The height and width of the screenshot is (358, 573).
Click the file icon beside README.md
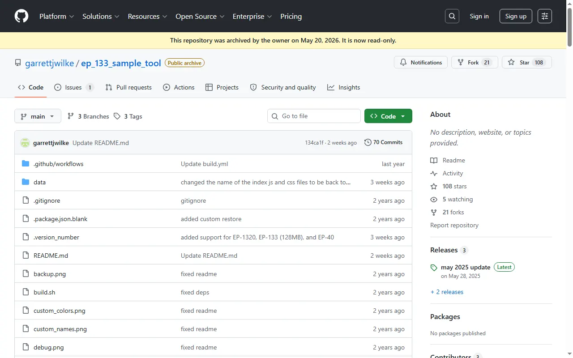point(26,256)
